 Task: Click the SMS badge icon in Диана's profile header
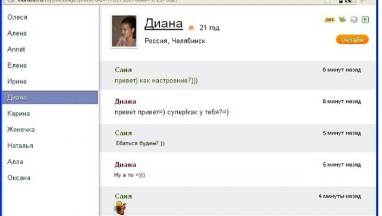point(329,20)
